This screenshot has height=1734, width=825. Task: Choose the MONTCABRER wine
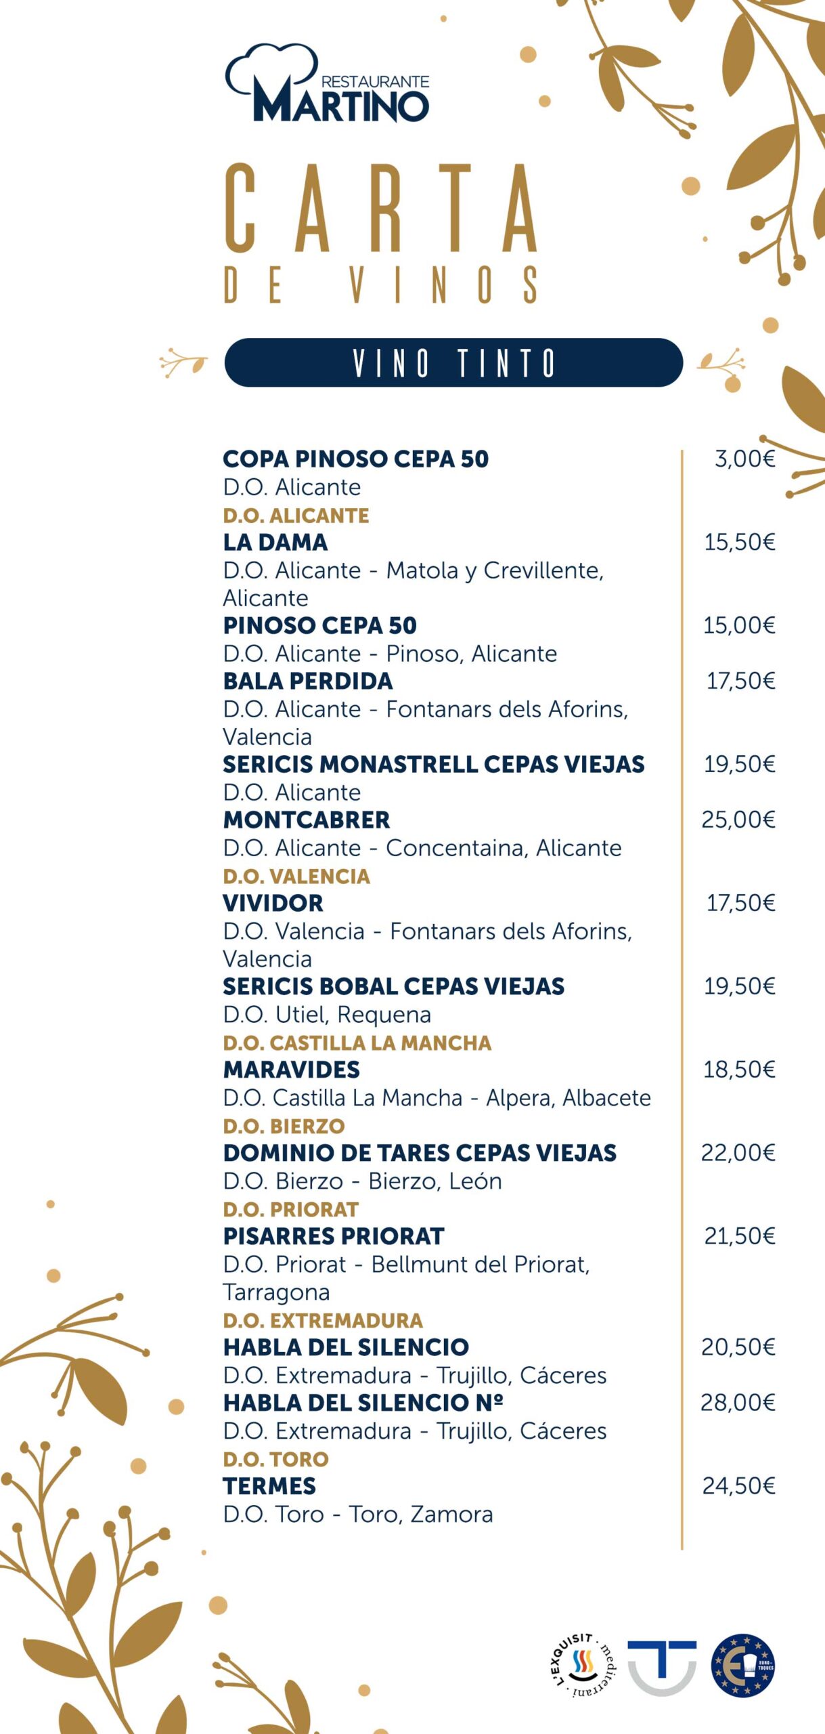click(307, 820)
